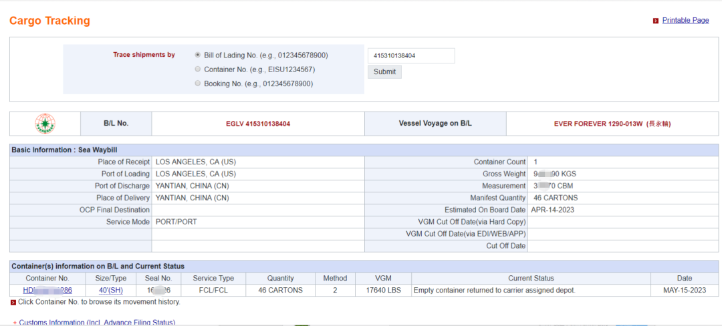Click vessel voyage EVER FOREVER 1290-013W

click(x=612, y=124)
